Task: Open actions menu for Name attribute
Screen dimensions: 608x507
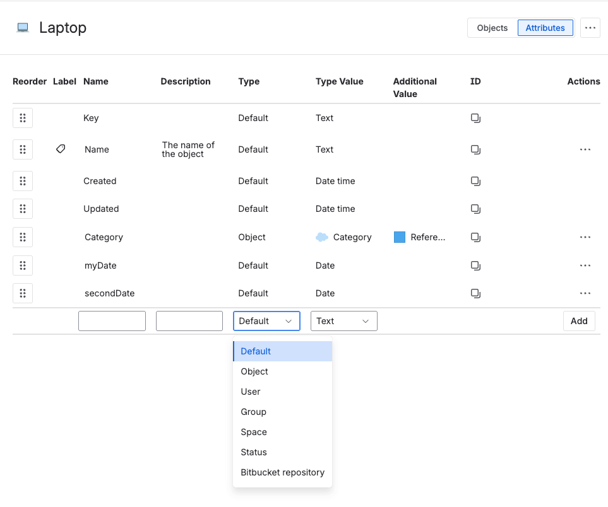Action: [585, 149]
